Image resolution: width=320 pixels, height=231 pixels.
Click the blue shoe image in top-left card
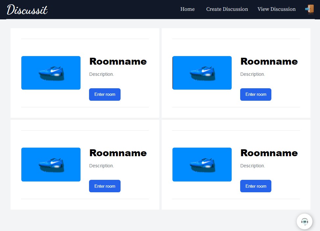pos(51,73)
